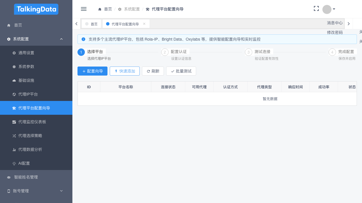Close the 代理平台配置向导 tab
This screenshot has height=203, width=362.
144,24
